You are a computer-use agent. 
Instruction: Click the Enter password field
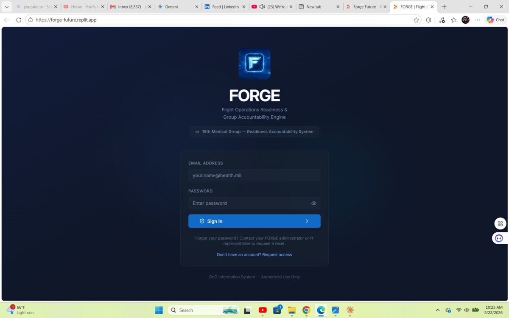tap(255, 203)
